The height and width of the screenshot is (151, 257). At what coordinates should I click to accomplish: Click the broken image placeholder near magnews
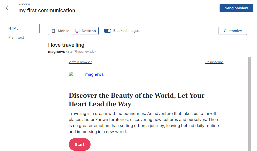(71, 74)
